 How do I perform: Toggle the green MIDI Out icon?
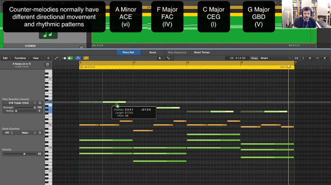[70, 58]
